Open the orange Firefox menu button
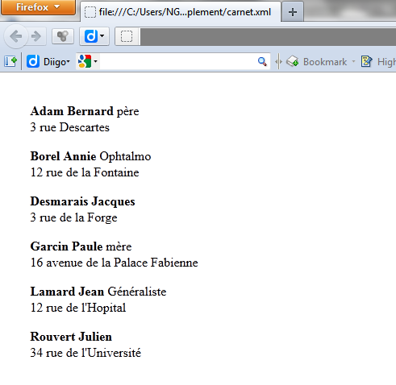Image resolution: width=396 pixels, height=385 pixels. pyautogui.click(x=38, y=7)
